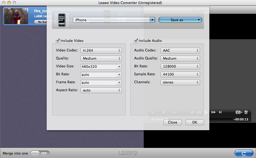Screen dimensions: 256x158
Task: Expand the Save as arrow menu
Action: [x=199, y=20]
